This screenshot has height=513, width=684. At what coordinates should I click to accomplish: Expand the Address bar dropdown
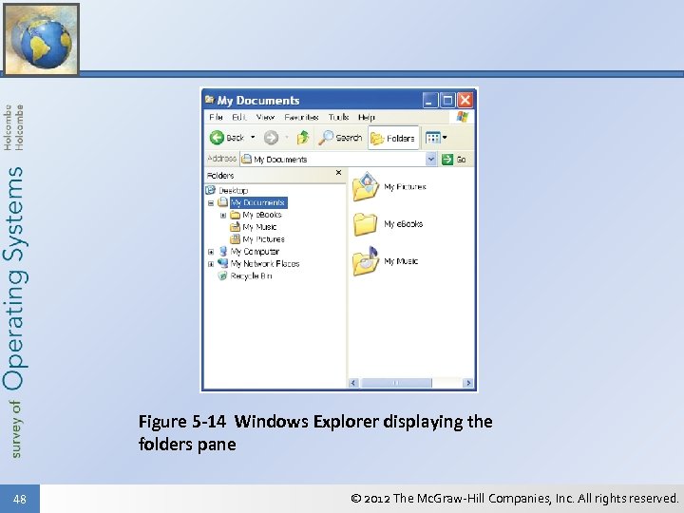click(431, 160)
